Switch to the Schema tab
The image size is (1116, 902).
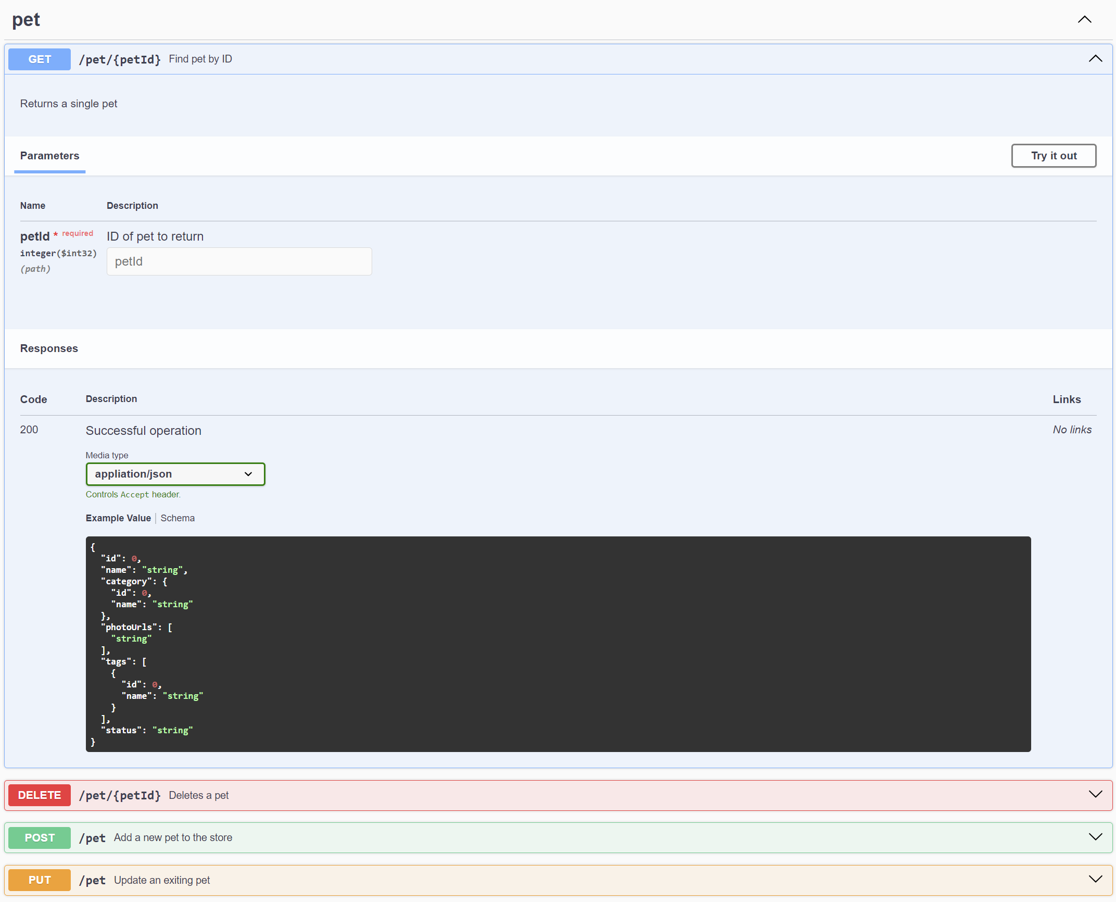(x=177, y=518)
